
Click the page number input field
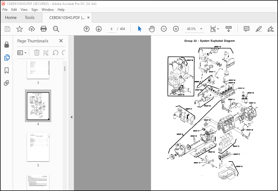point(111,29)
